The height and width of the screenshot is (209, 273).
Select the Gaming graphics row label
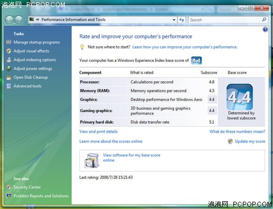[96, 110]
